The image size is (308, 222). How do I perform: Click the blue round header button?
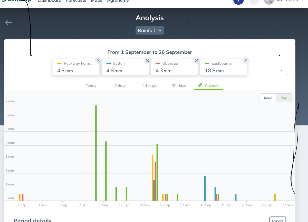[238, 1]
